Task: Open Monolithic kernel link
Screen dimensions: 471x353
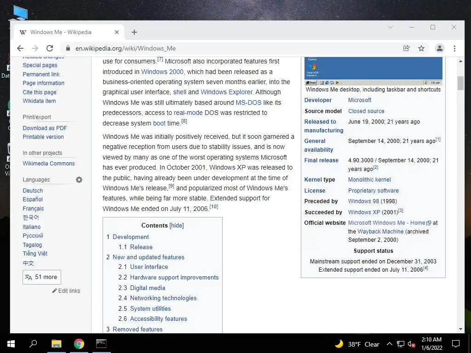Action: tap(369, 180)
